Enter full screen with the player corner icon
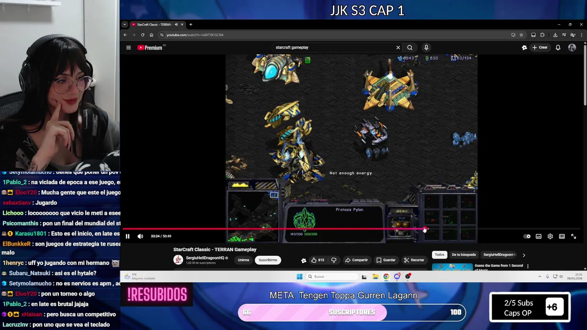587x330 pixels. (x=574, y=236)
